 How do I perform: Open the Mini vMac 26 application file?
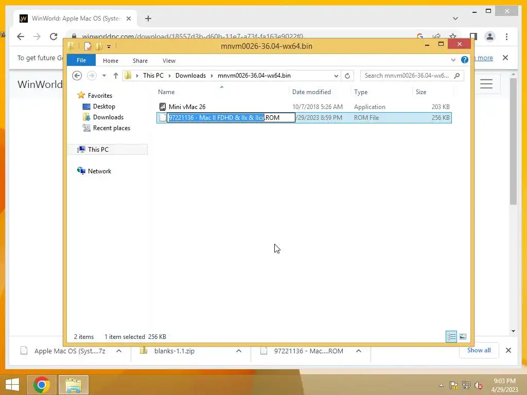tap(187, 107)
